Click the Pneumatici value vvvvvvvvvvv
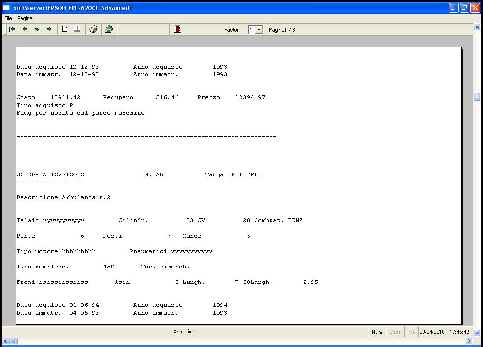Screen dimensions: 483x347 click(x=191, y=252)
